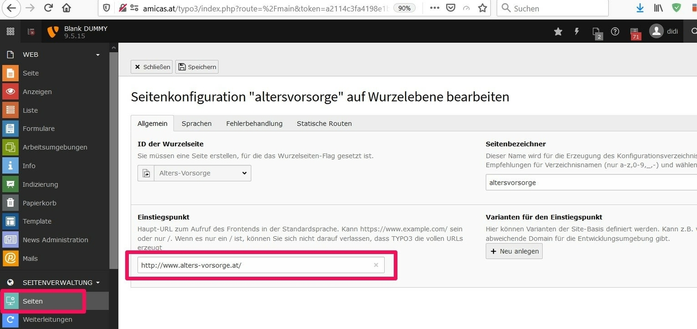
Task: Switch to the Sprachen tab
Action: (197, 123)
